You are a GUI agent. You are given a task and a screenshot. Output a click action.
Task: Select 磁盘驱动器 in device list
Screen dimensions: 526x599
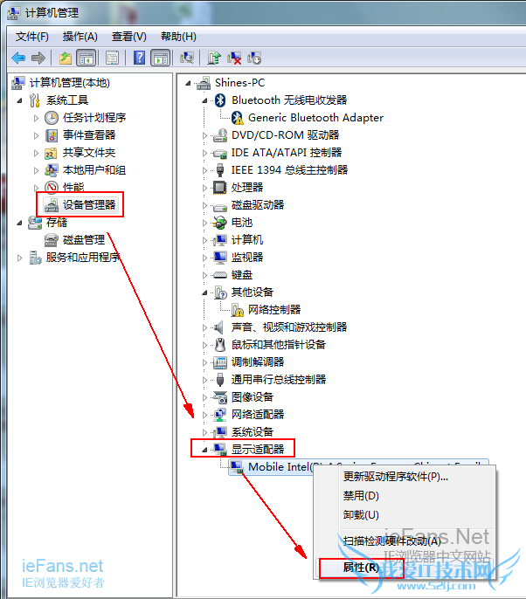point(258,204)
